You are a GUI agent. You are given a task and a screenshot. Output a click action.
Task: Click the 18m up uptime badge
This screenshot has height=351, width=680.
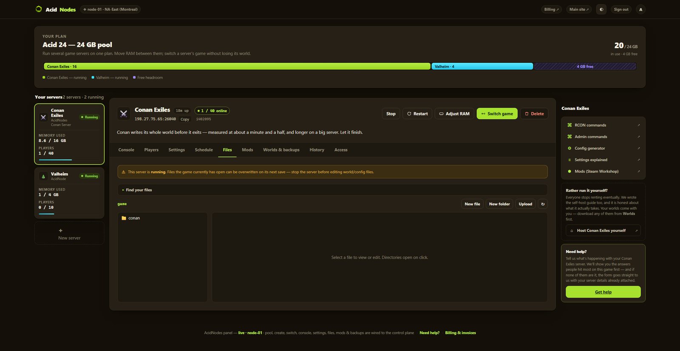point(182,111)
